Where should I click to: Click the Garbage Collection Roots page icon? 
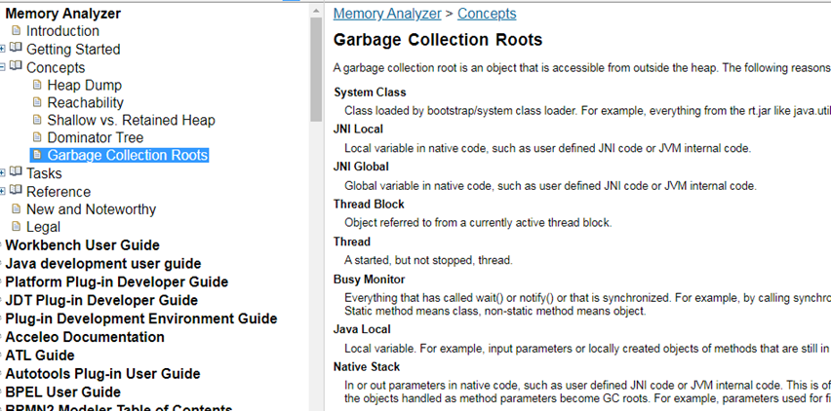[x=37, y=155]
